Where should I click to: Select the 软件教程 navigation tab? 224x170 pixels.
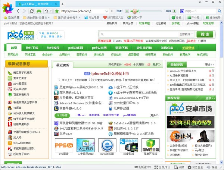53,48
